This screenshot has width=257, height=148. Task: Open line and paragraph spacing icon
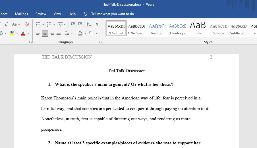[x=67, y=34]
